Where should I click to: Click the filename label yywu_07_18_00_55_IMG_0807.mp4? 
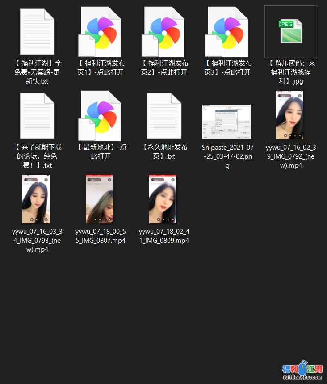click(x=101, y=236)
